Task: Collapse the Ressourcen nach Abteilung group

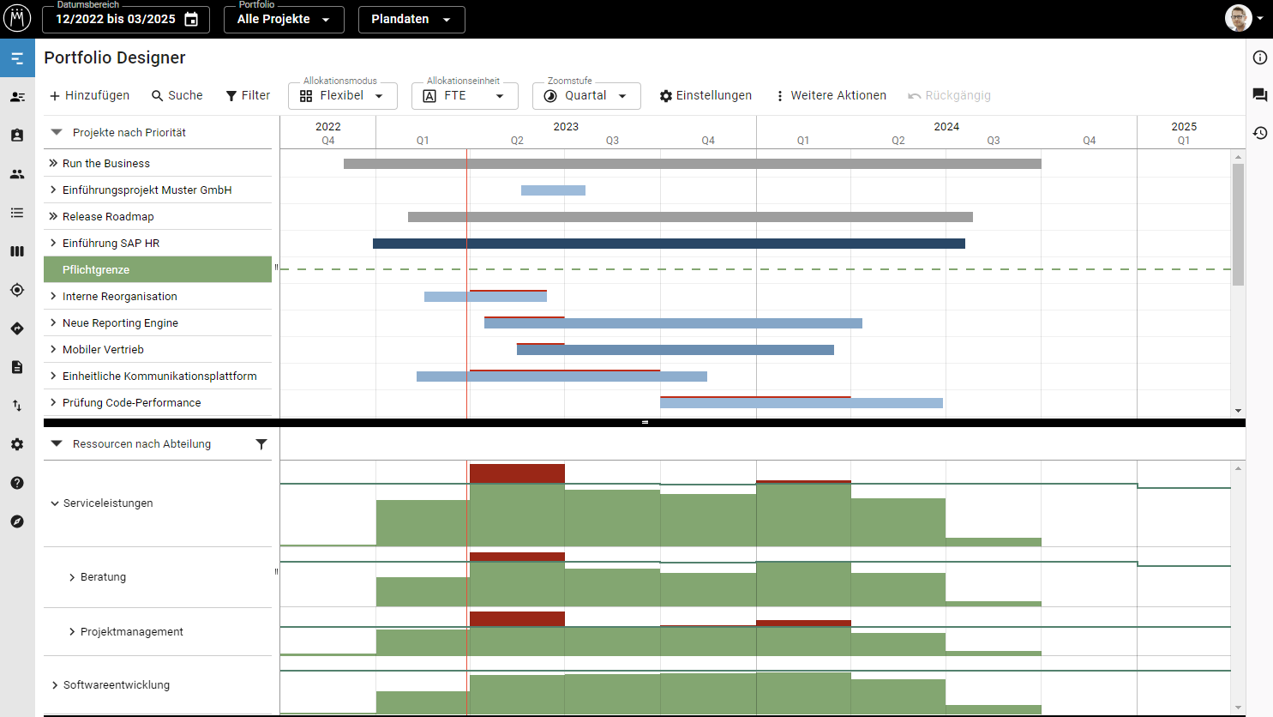Action: (x=57, y=444)
